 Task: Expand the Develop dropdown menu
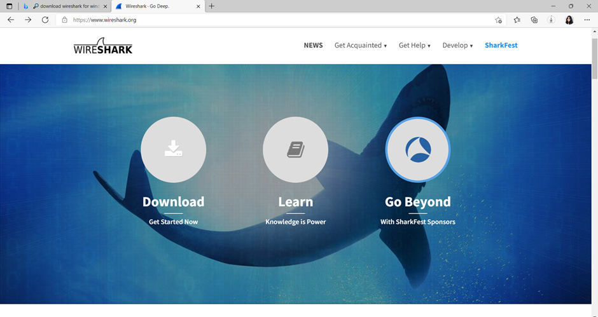click(x=457, y=45)
